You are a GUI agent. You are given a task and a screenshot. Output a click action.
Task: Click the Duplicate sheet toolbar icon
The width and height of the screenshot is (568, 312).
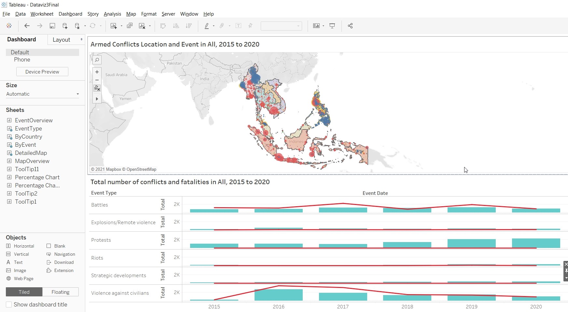pos(130,26)
